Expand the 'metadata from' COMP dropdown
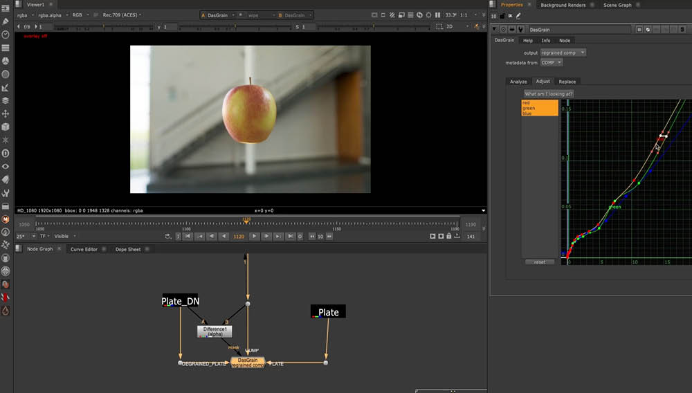 [x=552, y=63]
